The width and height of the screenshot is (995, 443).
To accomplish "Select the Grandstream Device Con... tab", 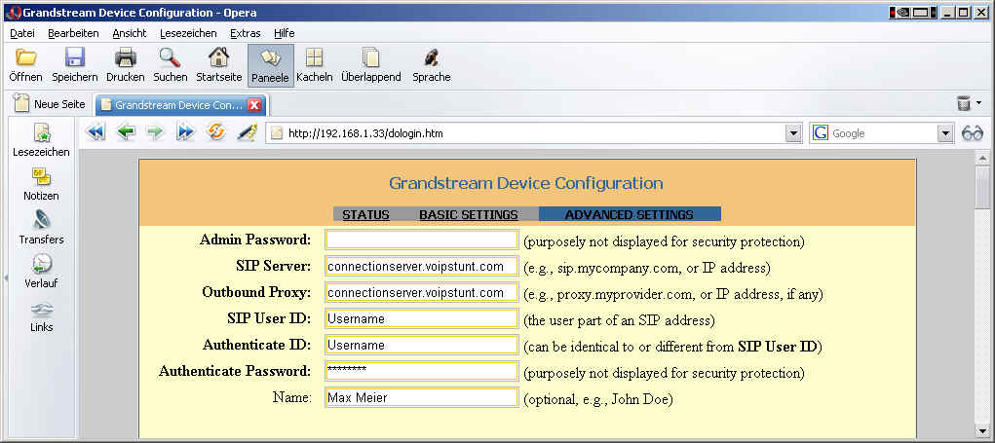I will (x=181, y=104).
